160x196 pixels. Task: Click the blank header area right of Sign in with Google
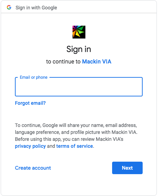point(106,8)
